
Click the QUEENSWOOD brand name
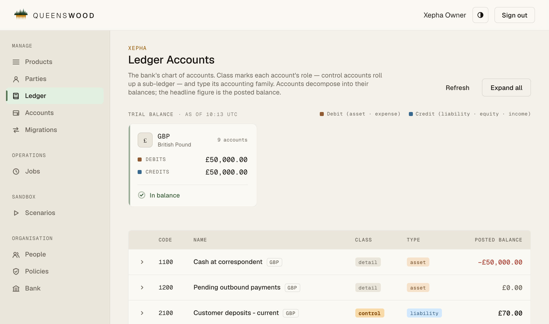(64, 15)
